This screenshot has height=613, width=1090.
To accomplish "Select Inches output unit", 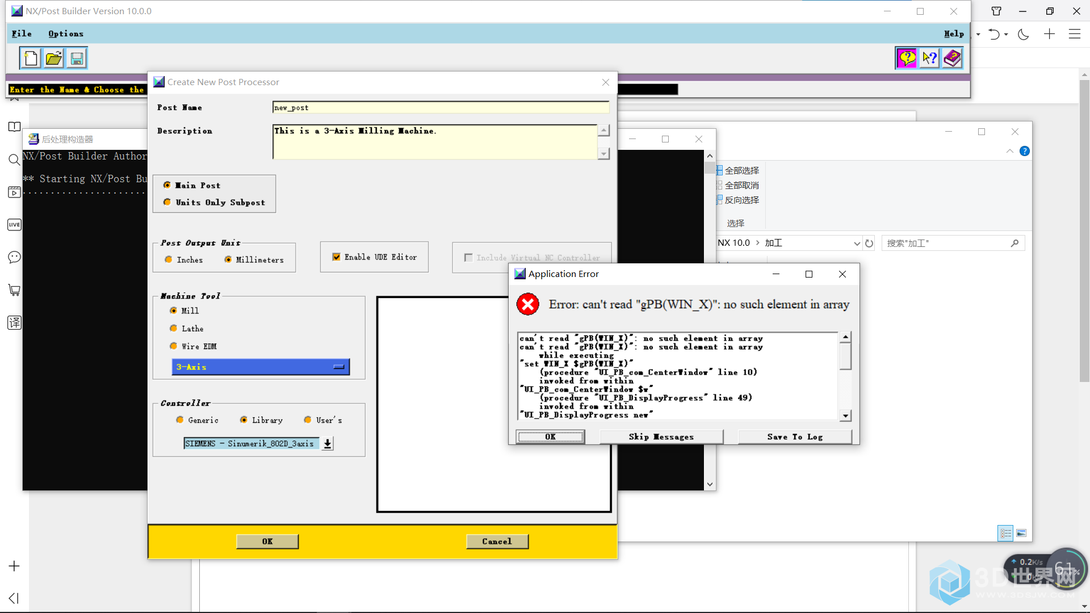I will pyautogui.click(x=168, y=259).
